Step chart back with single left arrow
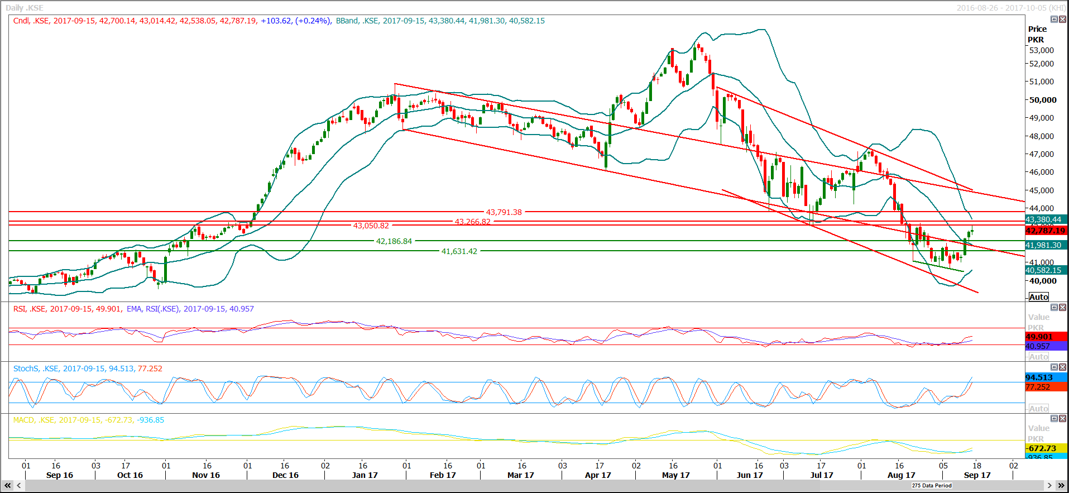 click(x=20, y=486)
